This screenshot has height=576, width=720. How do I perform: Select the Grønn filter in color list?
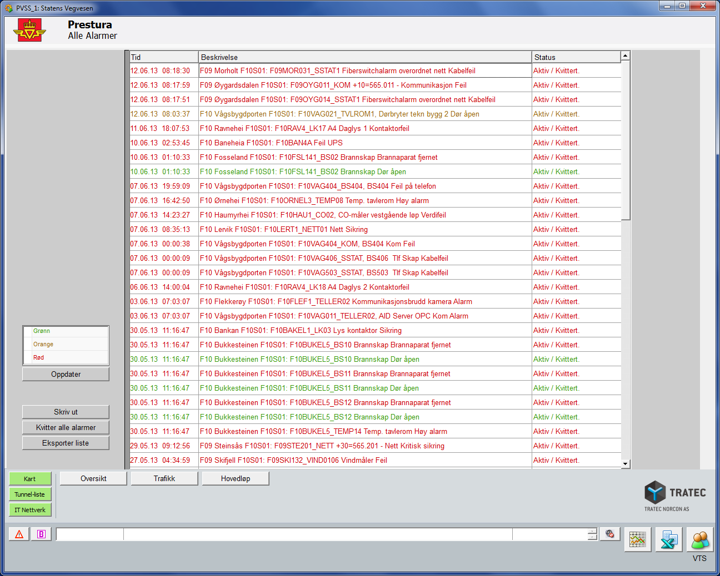click(66, 331)
